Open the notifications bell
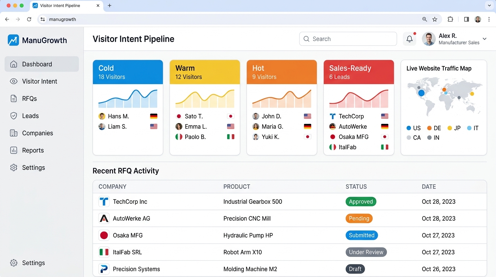The height and width of the screenshot is (277, 496). pos(409,39)
